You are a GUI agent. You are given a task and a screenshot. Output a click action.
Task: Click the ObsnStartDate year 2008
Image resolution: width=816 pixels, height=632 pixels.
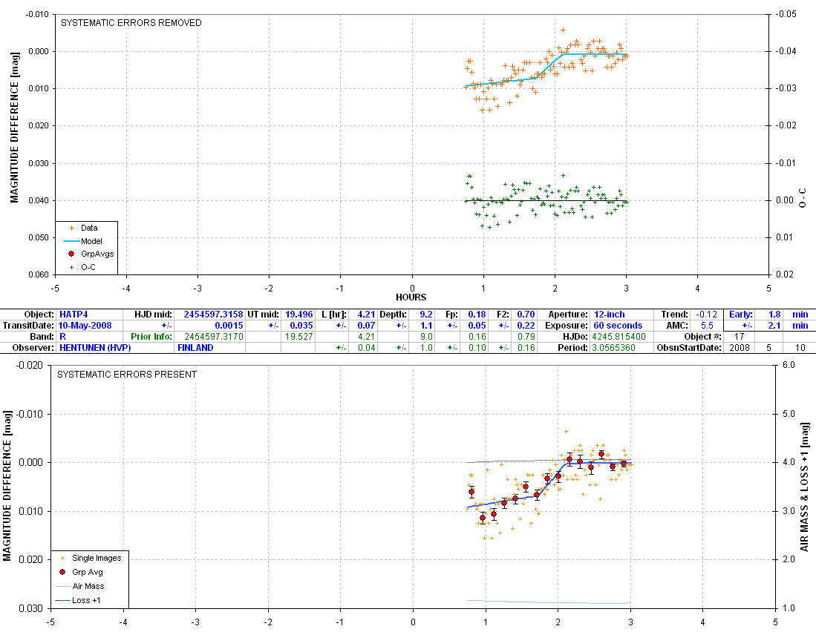(740, 348)
